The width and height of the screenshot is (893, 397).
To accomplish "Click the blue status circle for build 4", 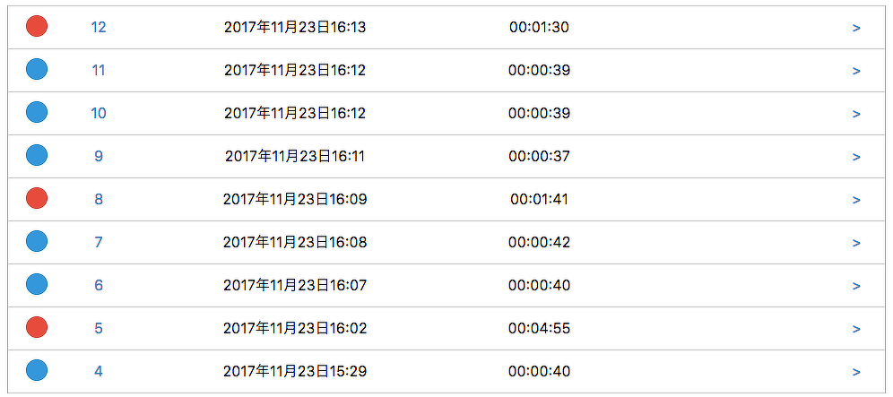I will 37,371.
